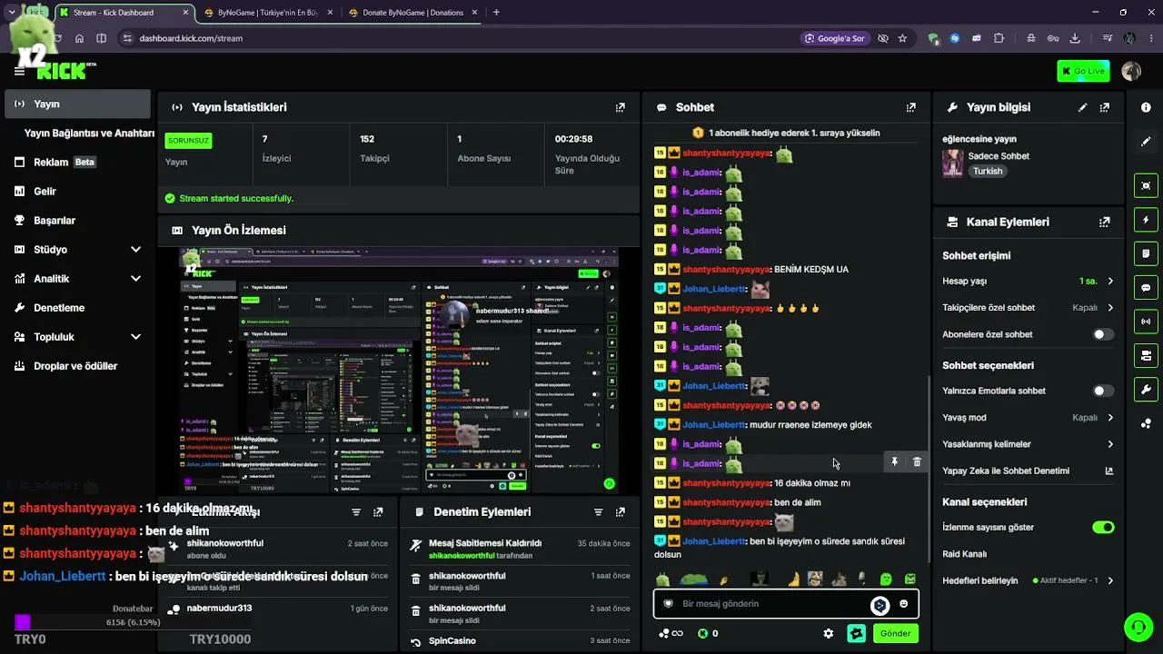Viewport: 1163px width, 654px height.
Task: Open the hamburger menu beside the Kick logo
Action: 19,71
